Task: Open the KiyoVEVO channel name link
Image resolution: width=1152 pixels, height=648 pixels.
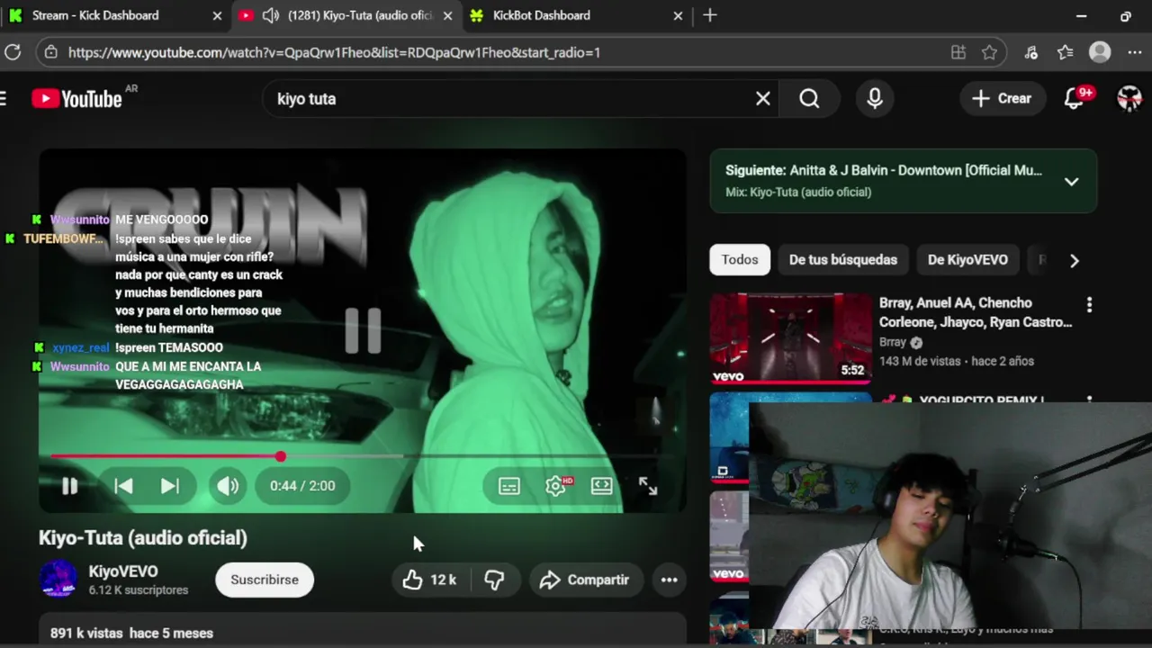Action: click(x=123, y=571)
